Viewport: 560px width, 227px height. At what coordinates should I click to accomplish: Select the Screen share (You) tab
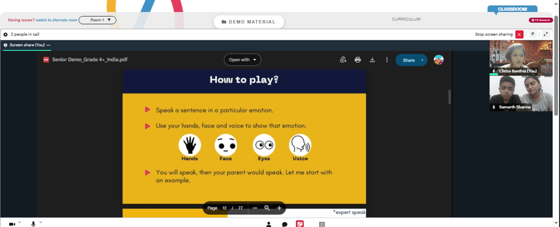tap(27, 45)
